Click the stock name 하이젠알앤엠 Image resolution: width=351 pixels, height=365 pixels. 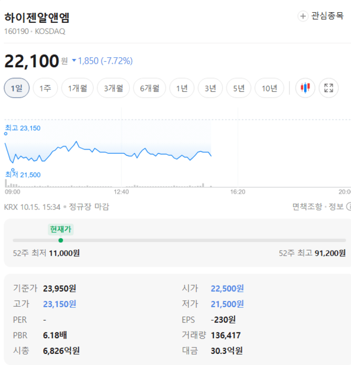pos(37,18)
